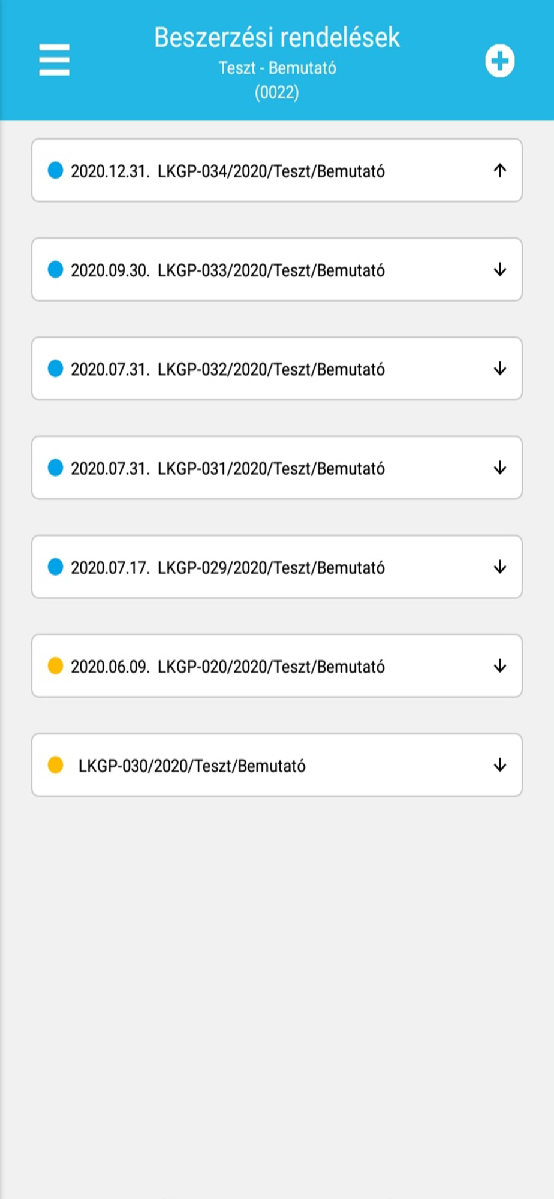Select order text LKGP-030/2020/Teszt/Bemutató
Viewport: 554px width, 1199px height.
[192, 766]
